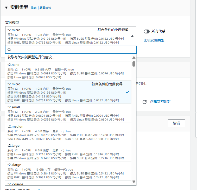Viewport: 197px width, 190px height.
Task: Focus the instance type search field
Action: [73, 50]
